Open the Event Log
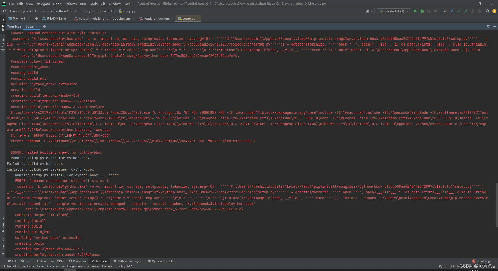The width and height of the screenshot is (498, 271). pyautogui.click(x=481, y=261)
